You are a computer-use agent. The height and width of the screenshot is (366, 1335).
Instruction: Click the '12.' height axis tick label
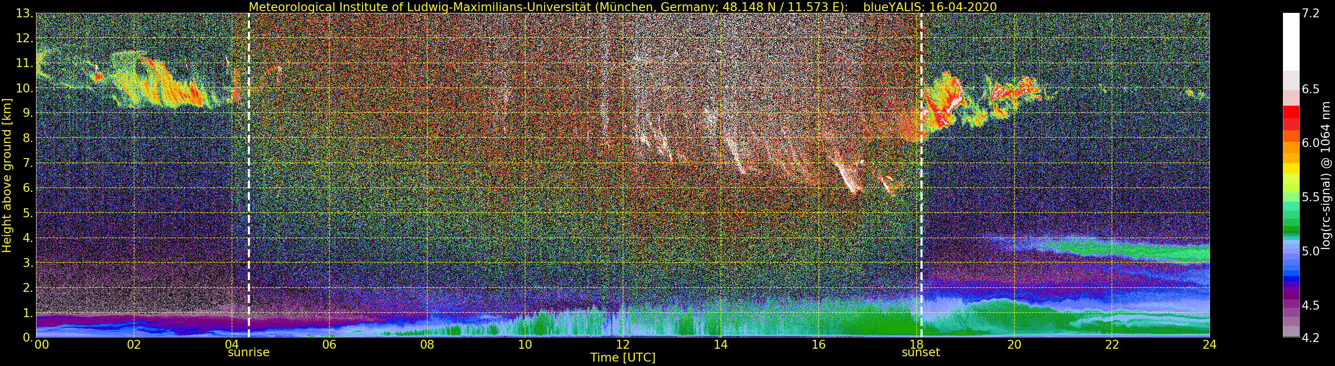(25, 38)
